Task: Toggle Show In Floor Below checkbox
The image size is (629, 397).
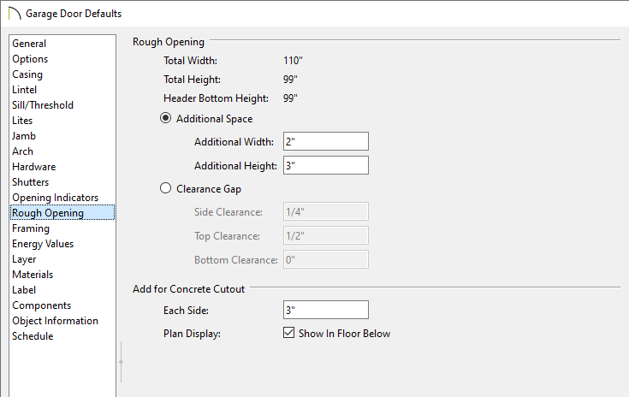Action: click(289, 333)
